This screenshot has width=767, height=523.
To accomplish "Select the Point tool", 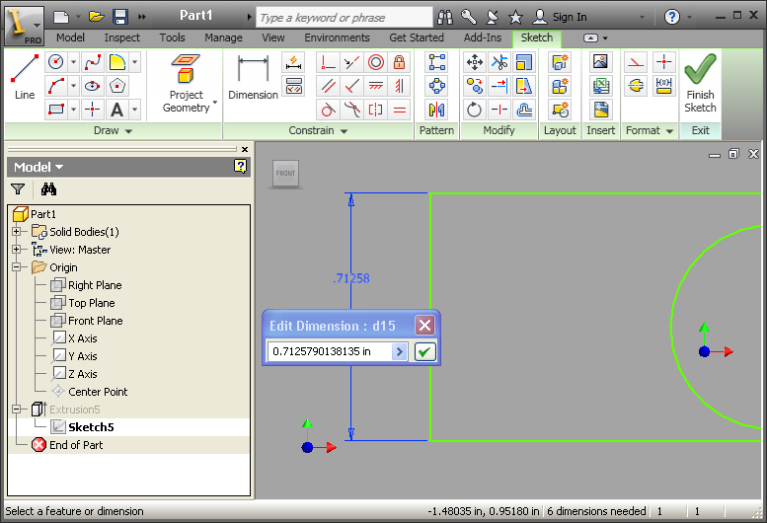I will click(x=93, y=110).
